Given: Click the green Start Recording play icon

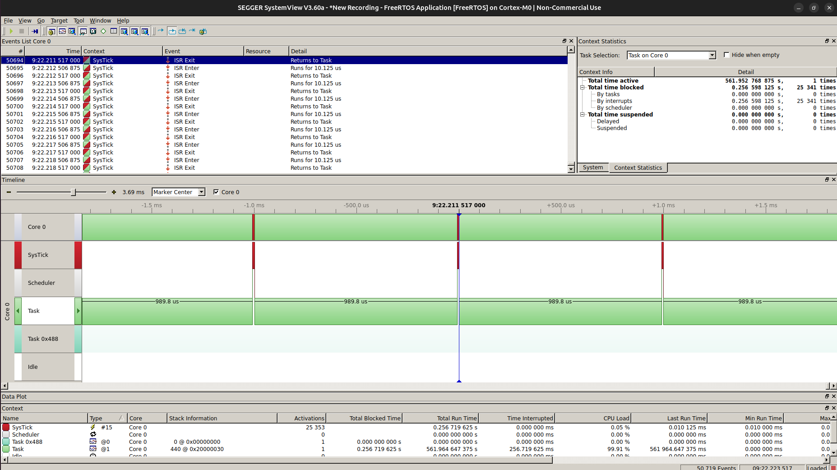Looking at the screenshot, I should tap(11, 31).
